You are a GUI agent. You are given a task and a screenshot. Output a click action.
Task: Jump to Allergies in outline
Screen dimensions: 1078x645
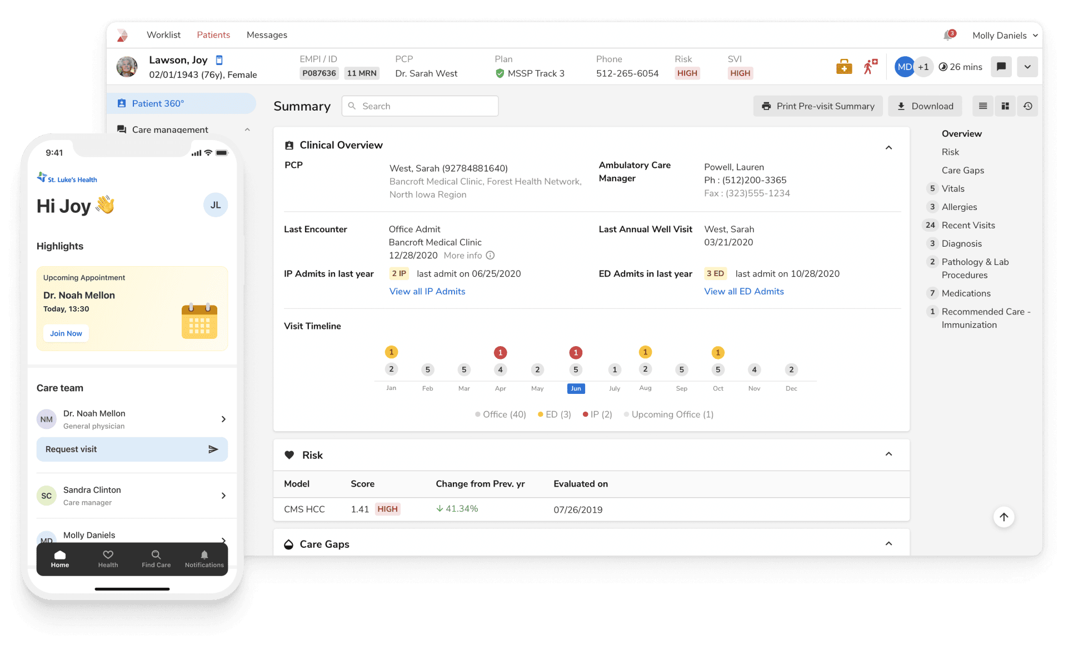tap(959, 207)
